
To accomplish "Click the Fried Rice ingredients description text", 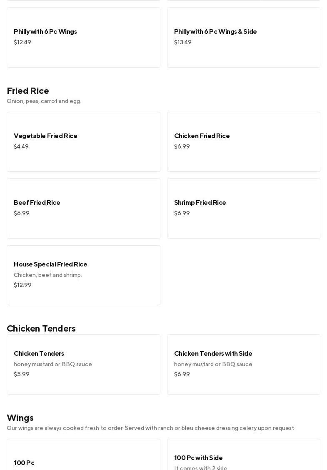I will tap(44, 101).
